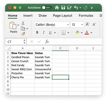Click the Save floppy disk icon

pos(63,8)
